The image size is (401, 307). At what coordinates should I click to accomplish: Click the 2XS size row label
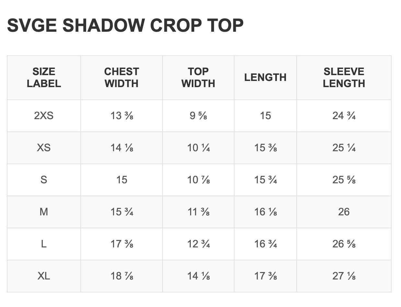point(44,116)
